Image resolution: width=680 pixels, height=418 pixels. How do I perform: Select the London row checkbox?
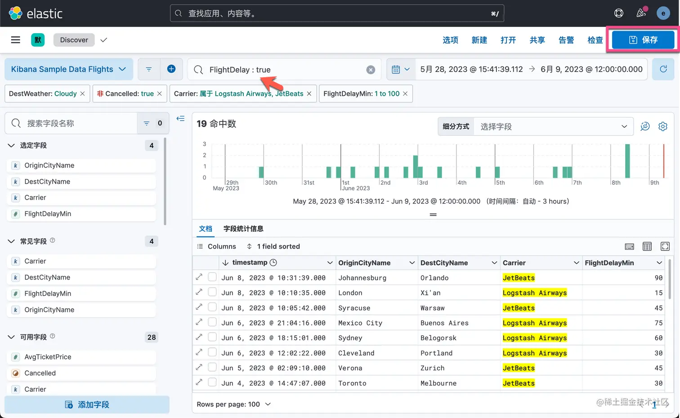[x=212, y=292]
